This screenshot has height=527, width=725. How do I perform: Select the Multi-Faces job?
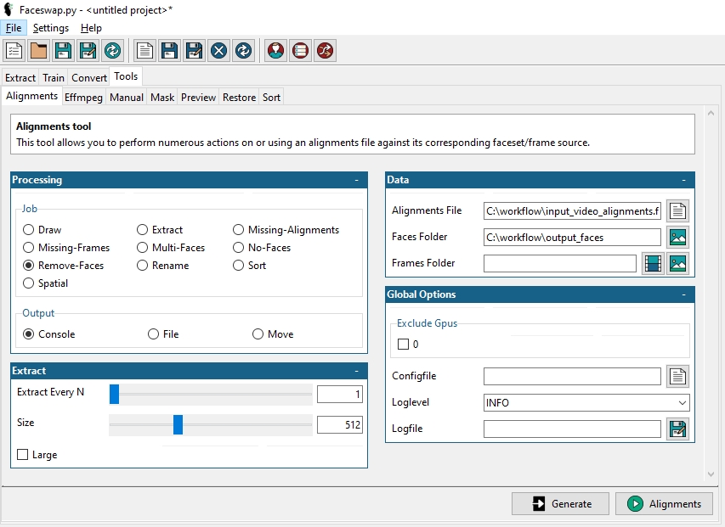[x=171, y=248]
